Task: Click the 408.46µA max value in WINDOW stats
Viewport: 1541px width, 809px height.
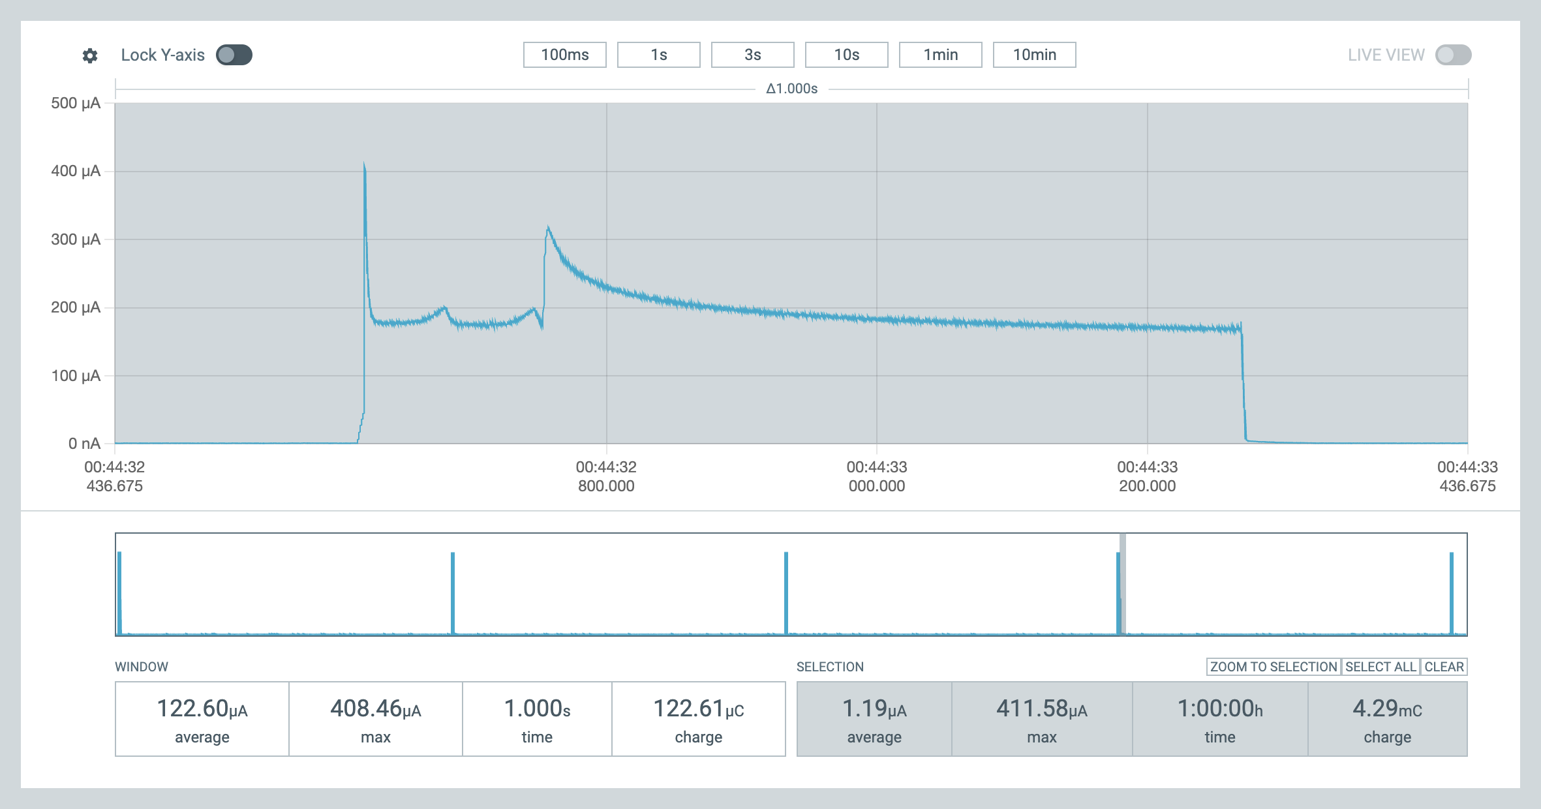Action: click(x=374, y=710)
